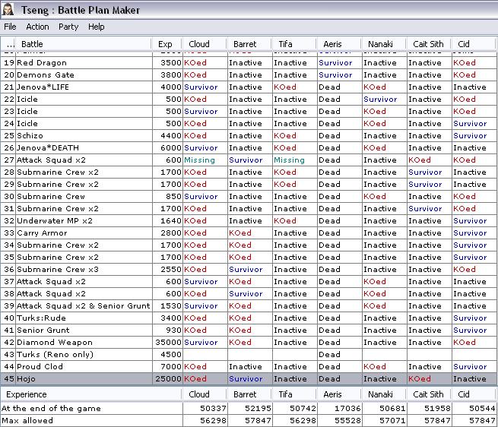Open the File menu

click(10, 27)
